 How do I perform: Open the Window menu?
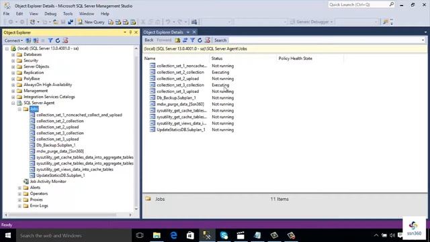click(87, 13)
